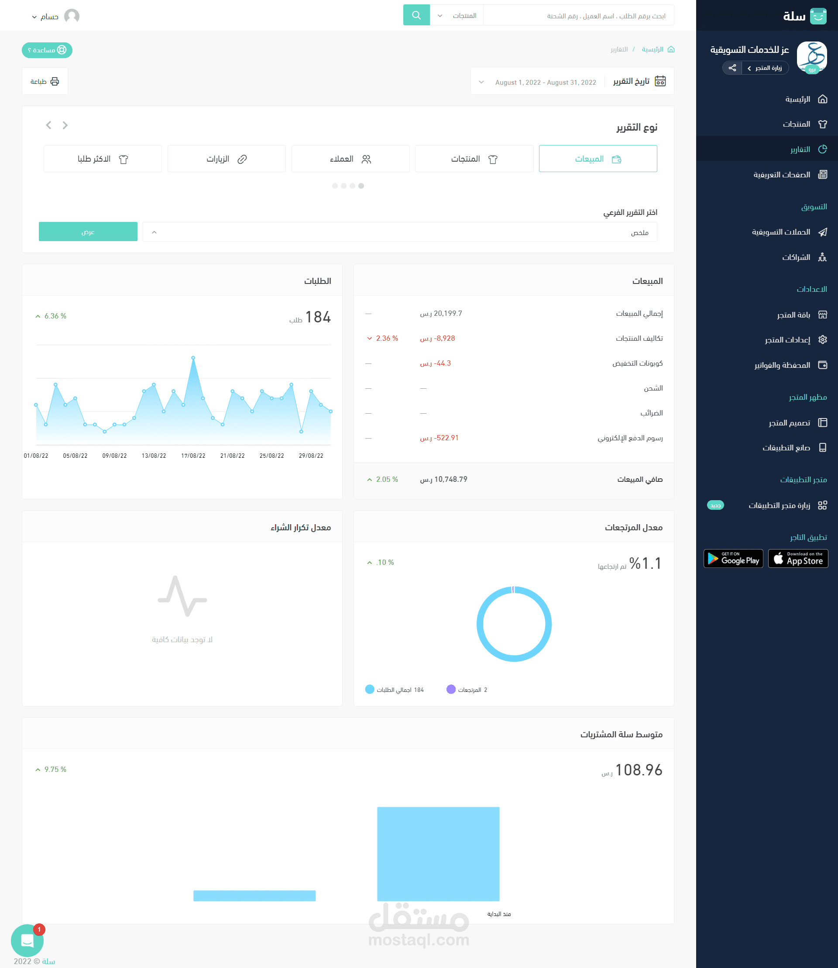Click the no-data pulse icon
This screenshot has width=838, height=968.
pos(182,596)
